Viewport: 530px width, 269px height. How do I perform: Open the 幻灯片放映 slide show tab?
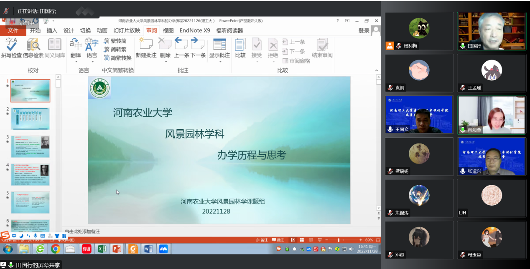point(127,30)
